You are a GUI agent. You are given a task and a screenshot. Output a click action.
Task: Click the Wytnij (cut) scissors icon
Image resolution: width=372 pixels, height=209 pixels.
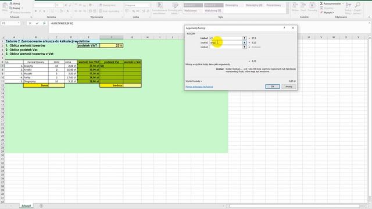coord(11,3)
